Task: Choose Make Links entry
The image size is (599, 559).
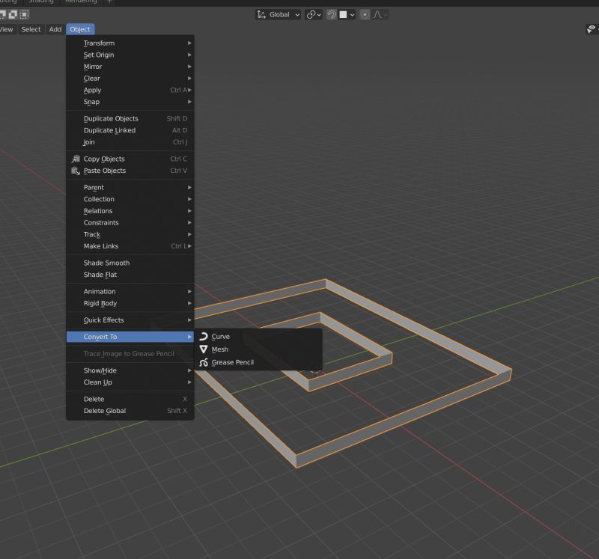Action: [130, 246]
